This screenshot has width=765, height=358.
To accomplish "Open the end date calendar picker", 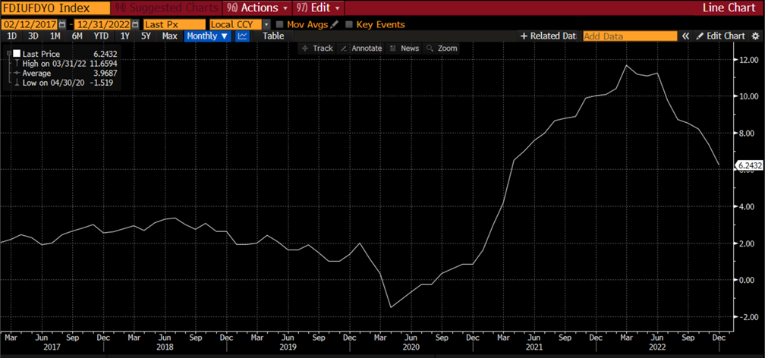I will [134, 24].
